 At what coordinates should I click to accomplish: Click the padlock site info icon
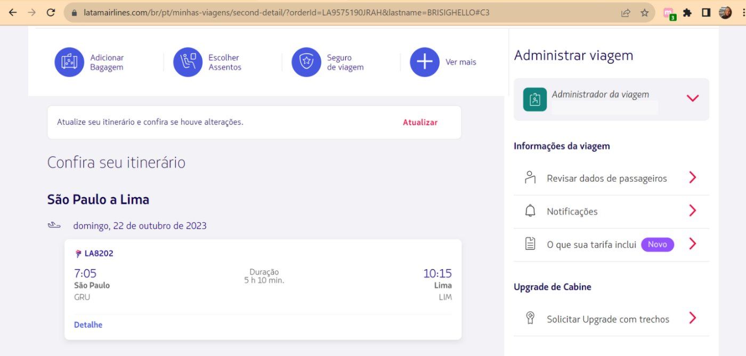[74, 12]
